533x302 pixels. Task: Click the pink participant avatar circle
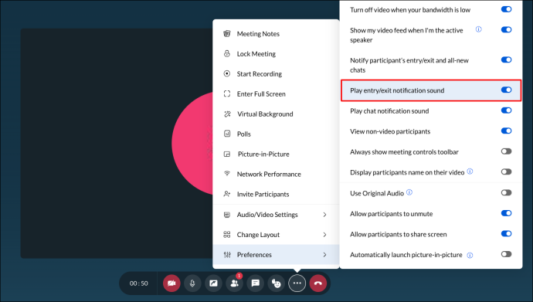(192, 144)
